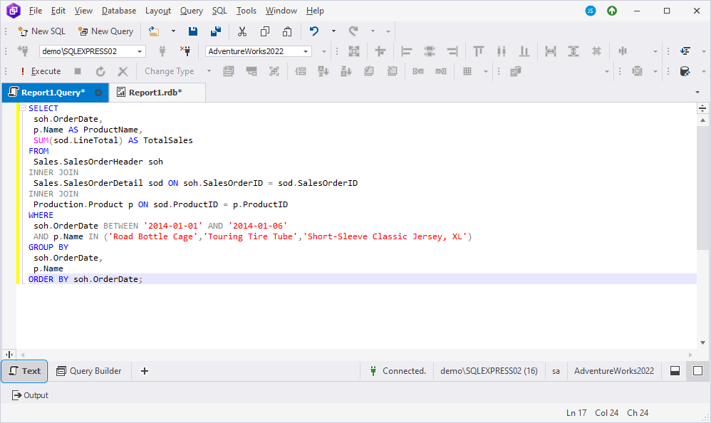Close the Report1.Query* tab
Viewport: 711px width, 423px height.
click(x=98, y=93)
